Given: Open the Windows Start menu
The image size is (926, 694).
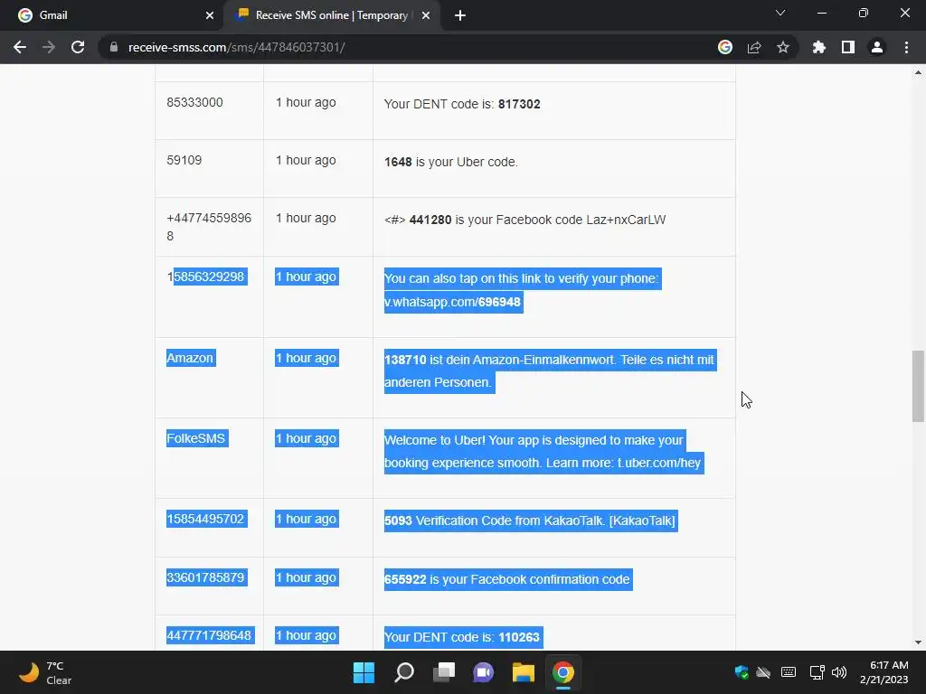Looking at the screenshot, I should click(364, 672).
